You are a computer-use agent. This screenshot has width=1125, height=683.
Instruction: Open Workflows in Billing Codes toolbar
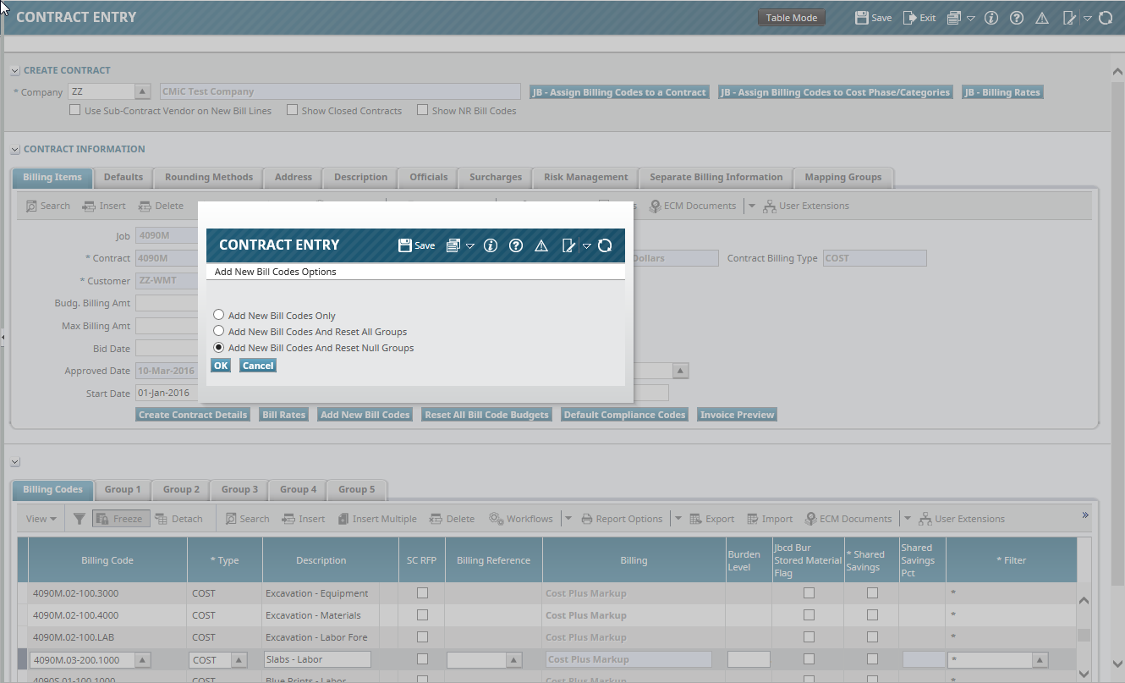520,519
